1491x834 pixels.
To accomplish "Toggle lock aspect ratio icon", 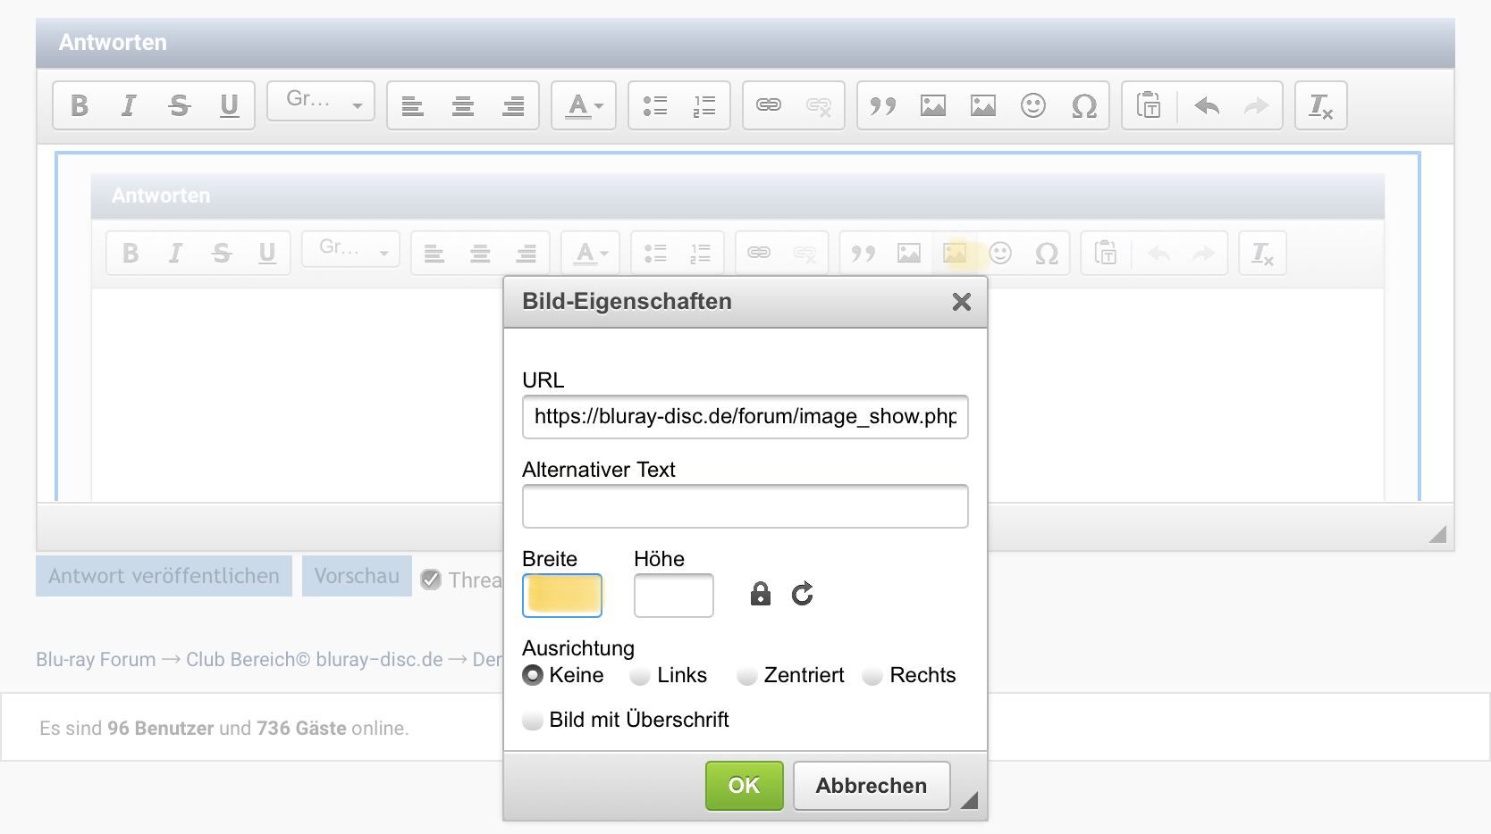I will coord(761,594).
